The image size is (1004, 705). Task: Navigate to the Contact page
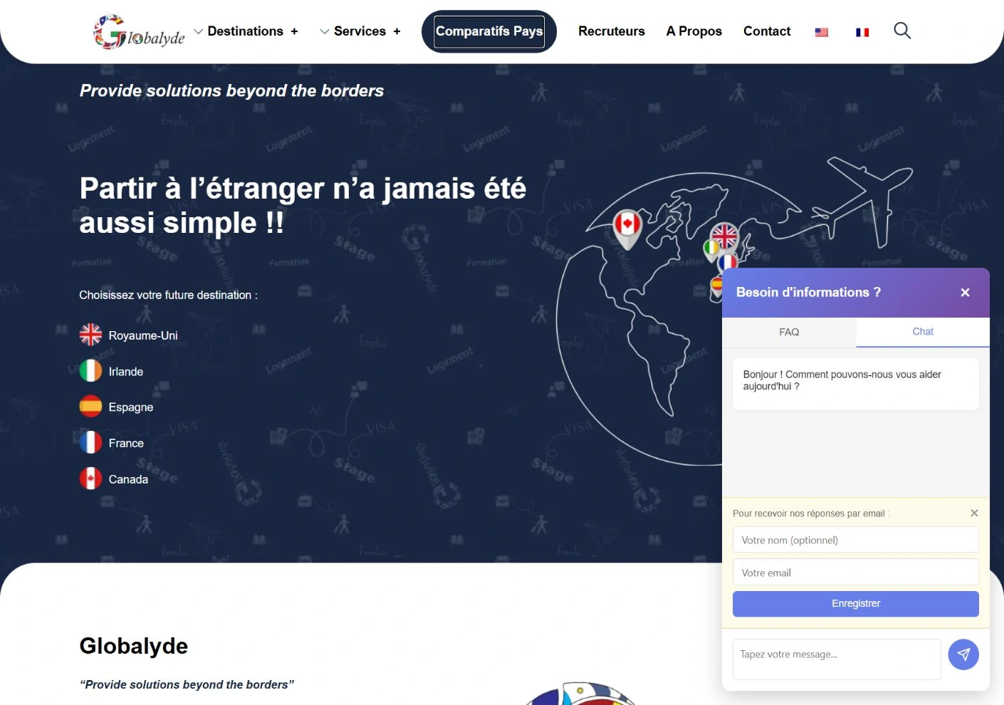767,31
